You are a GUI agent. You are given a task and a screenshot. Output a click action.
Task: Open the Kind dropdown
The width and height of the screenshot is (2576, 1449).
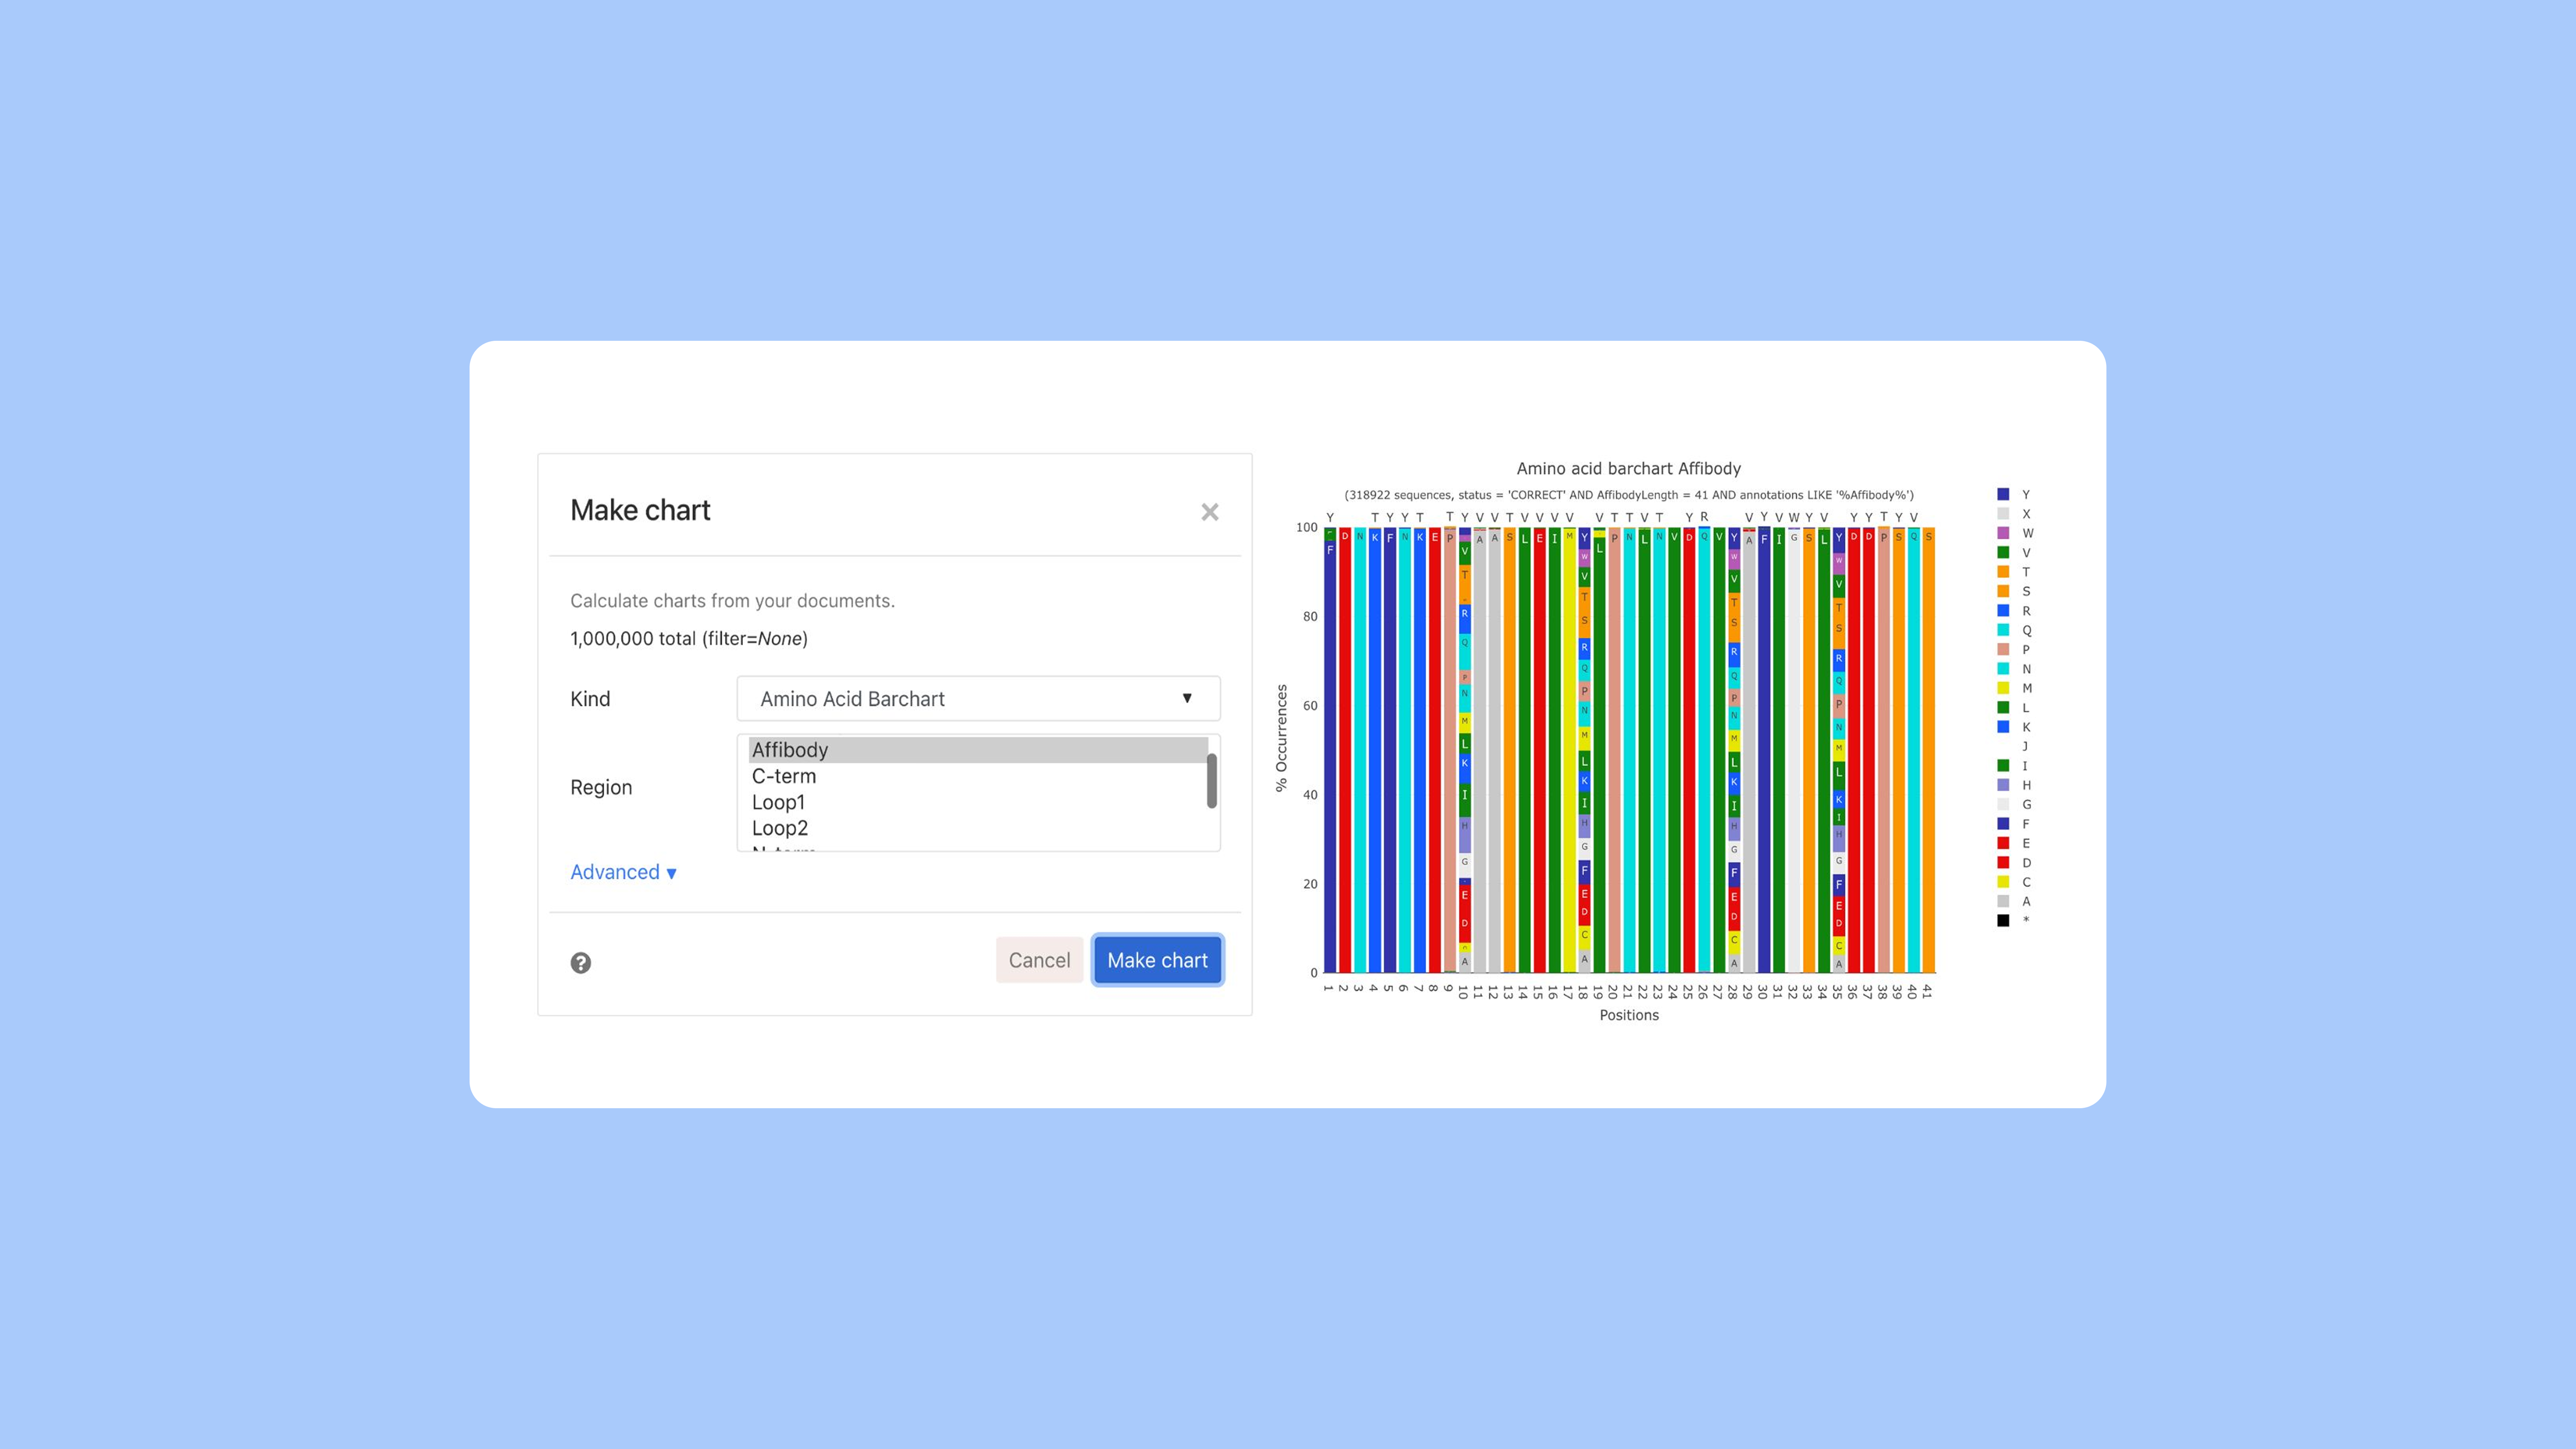coord(978,699)
